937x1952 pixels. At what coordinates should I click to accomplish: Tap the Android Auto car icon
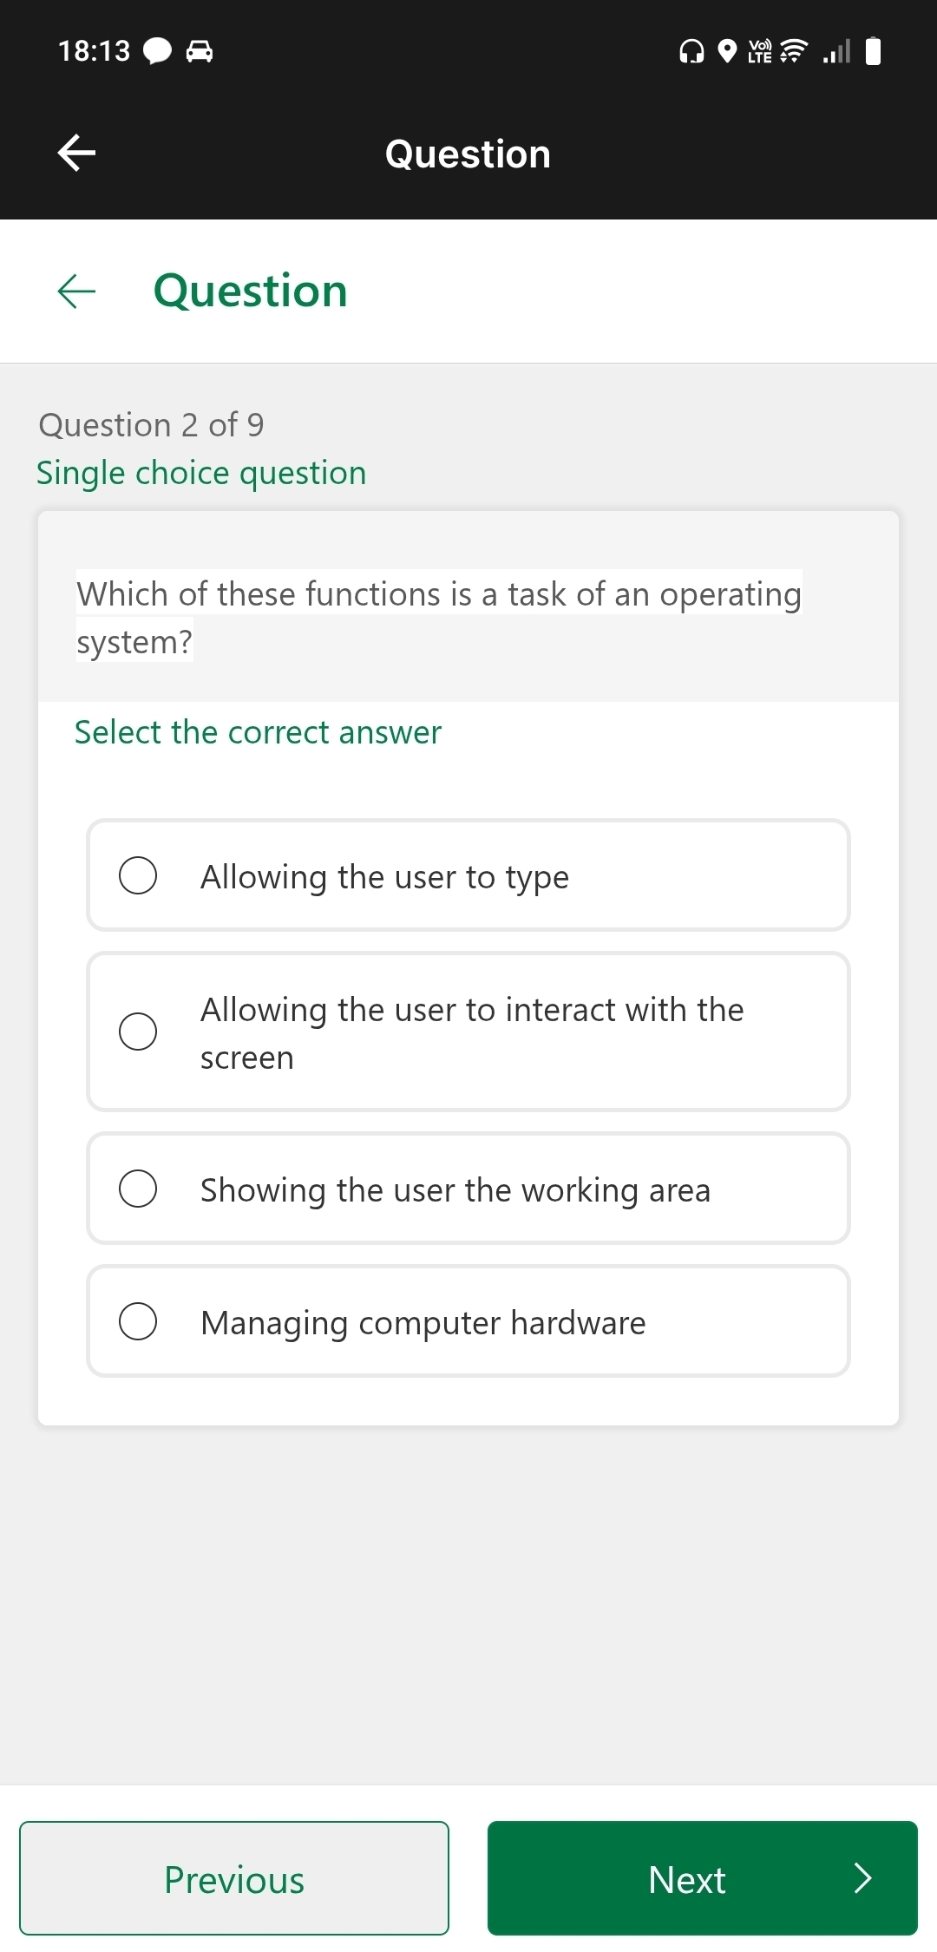pyautogui.click(x=200, y=51)
